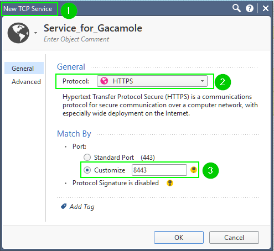Select the Standard Port (443) radio button
Screen dimensions: 274x251
(x=87, y=158)
